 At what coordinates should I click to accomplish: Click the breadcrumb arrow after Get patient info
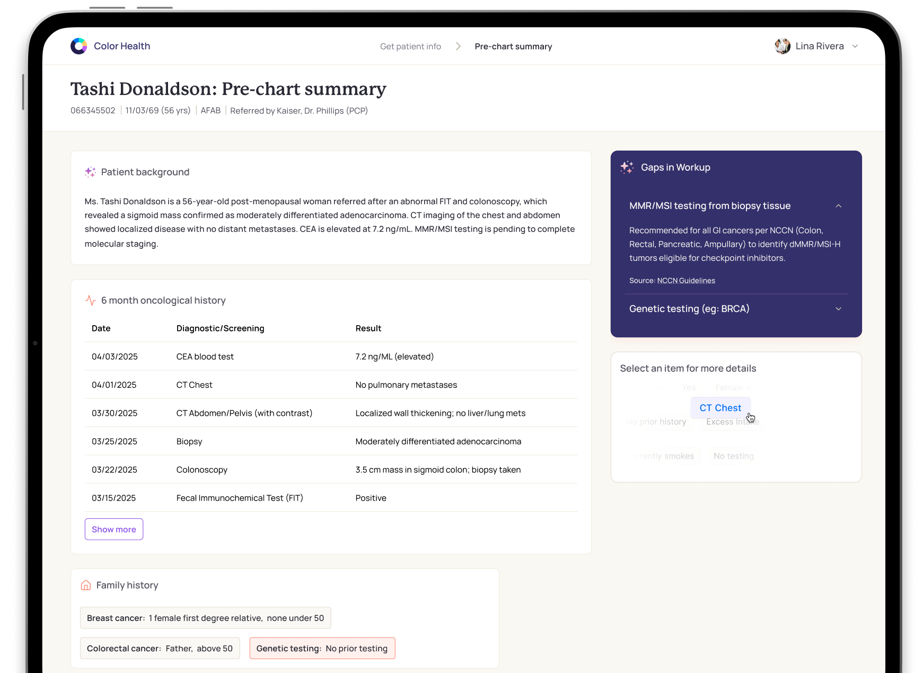point(458,46)
